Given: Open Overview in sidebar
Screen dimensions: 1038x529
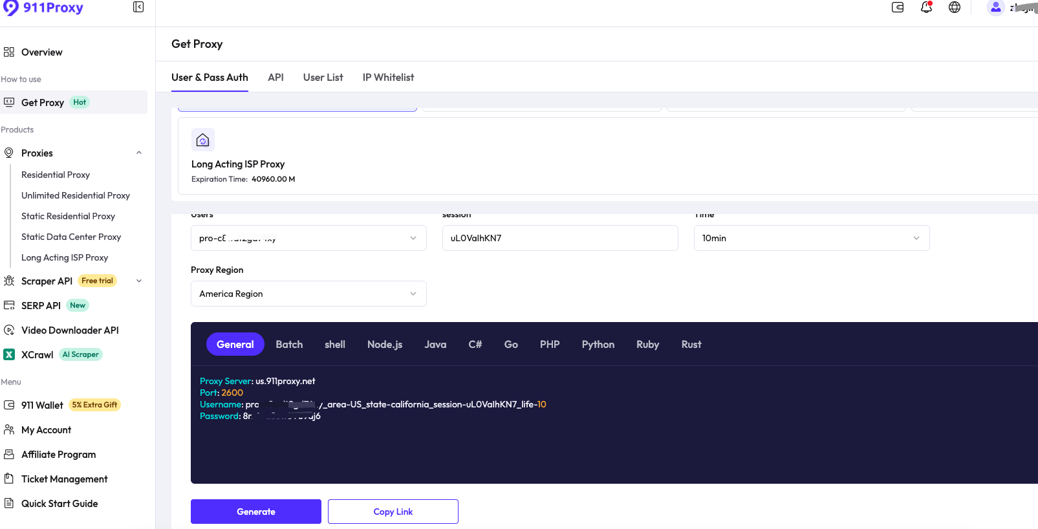Looking at the screenshot, I should click(x=42, y=52).
